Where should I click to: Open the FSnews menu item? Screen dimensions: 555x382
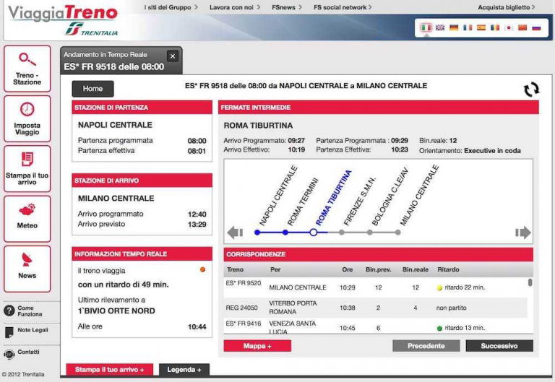coord(287,7)
